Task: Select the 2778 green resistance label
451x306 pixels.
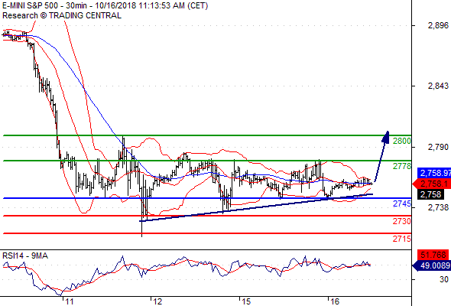Action: [402, 166]
